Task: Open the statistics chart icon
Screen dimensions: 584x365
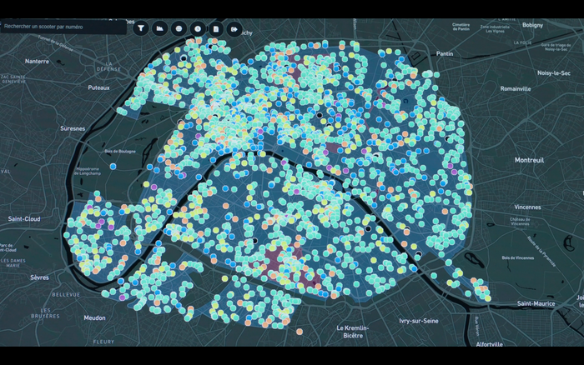Action: tap(159, 28)
